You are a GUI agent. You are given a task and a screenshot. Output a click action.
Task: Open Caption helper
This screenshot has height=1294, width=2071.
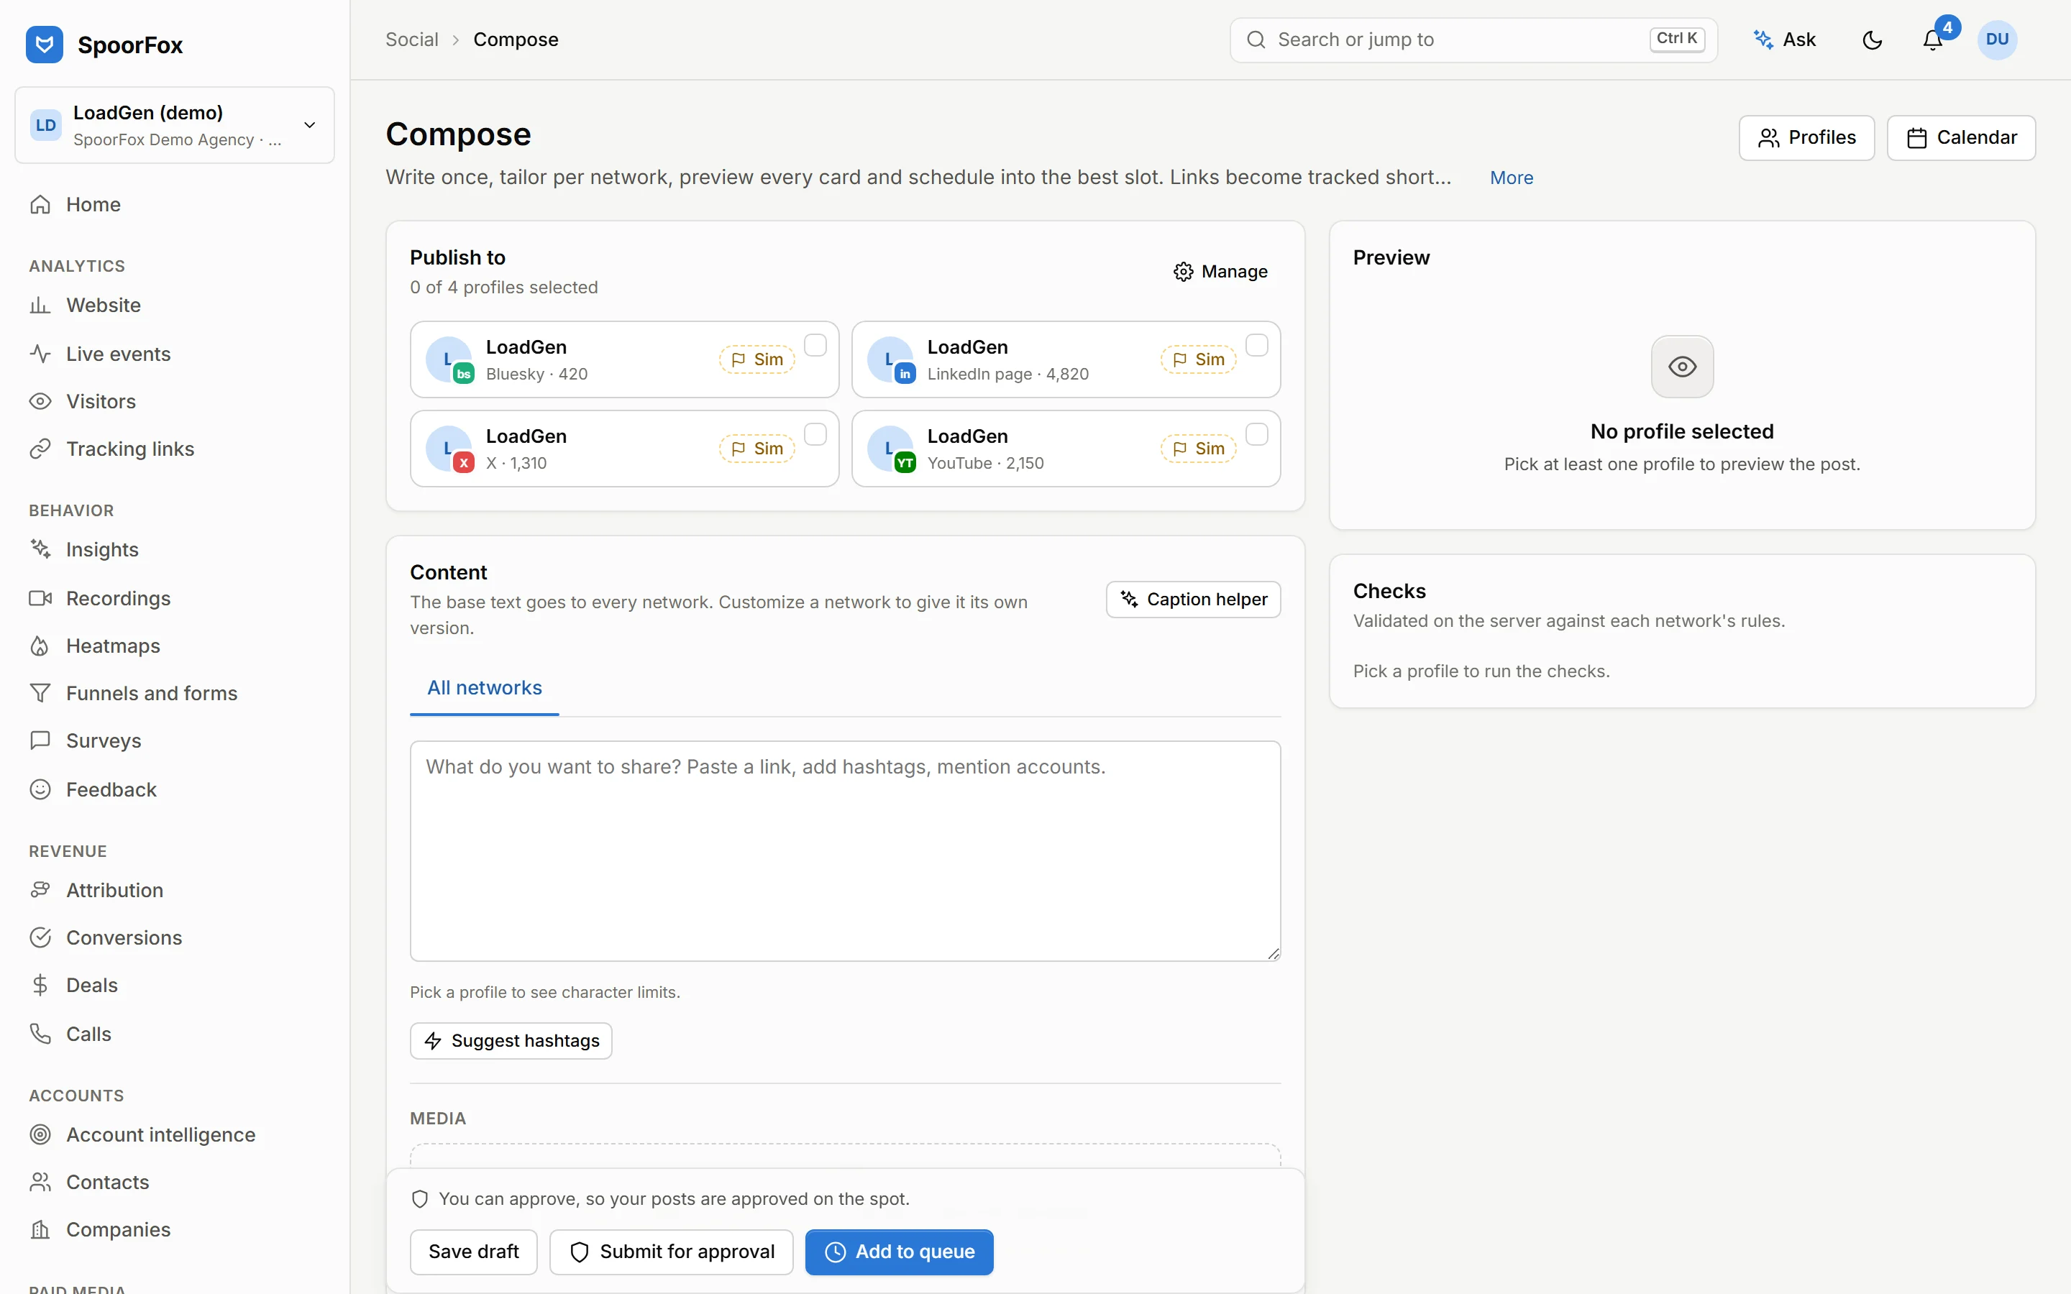(1193, 599)
